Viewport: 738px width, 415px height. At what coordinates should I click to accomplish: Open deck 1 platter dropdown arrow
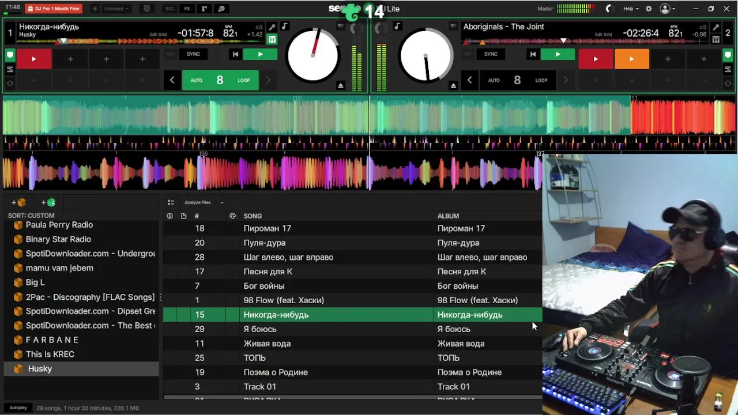341,27
